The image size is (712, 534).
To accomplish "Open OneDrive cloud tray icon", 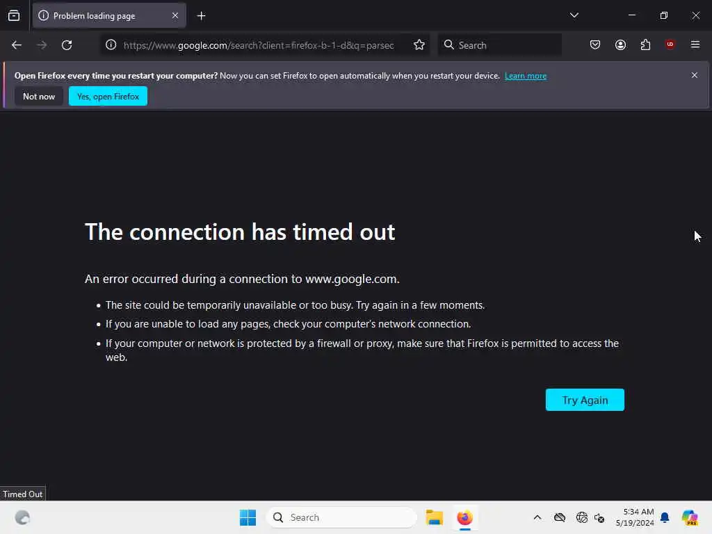I will pos(560,517).
